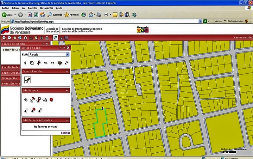Click the browser address bar URL field
Viewport: 253px width, 159px height.
(104, 21)
